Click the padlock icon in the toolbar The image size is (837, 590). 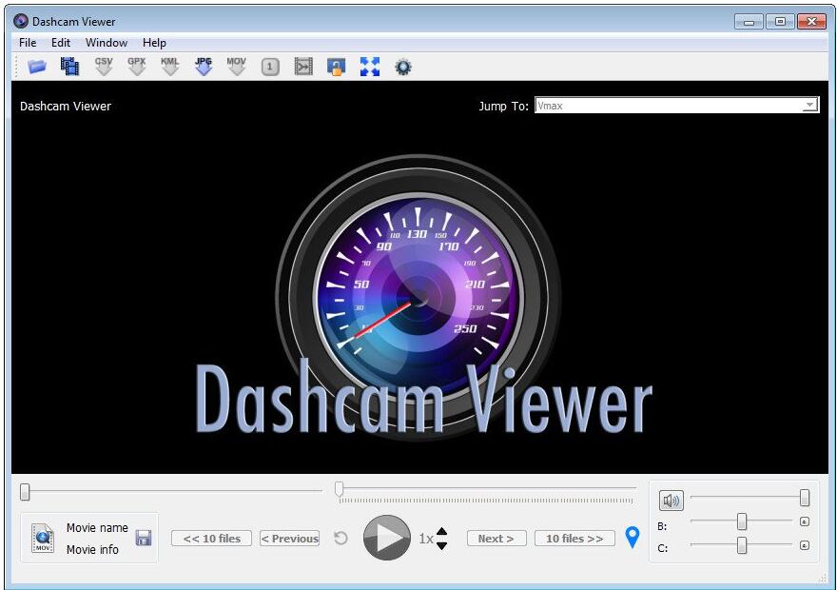tap(337, 67)
